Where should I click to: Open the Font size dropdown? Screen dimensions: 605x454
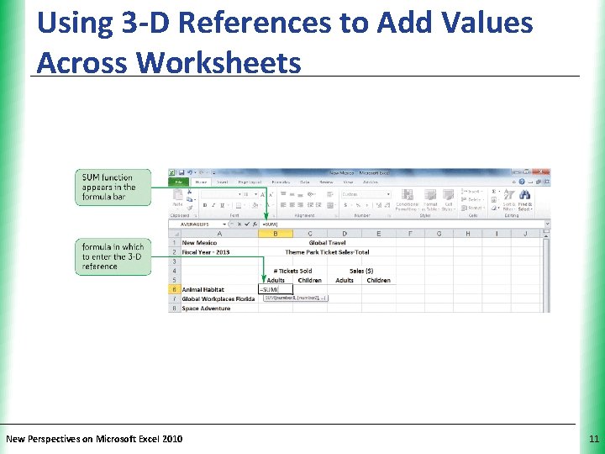(x=255, y=194)
